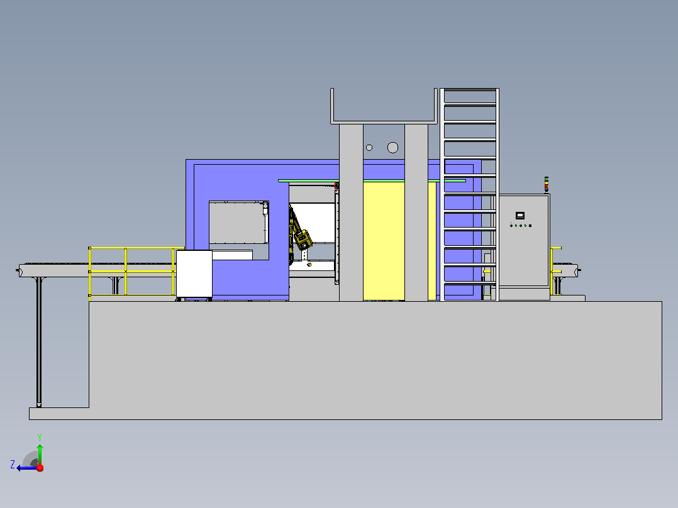Click the large gray base platform
The image size is (678, 508).
click(375, 361)
